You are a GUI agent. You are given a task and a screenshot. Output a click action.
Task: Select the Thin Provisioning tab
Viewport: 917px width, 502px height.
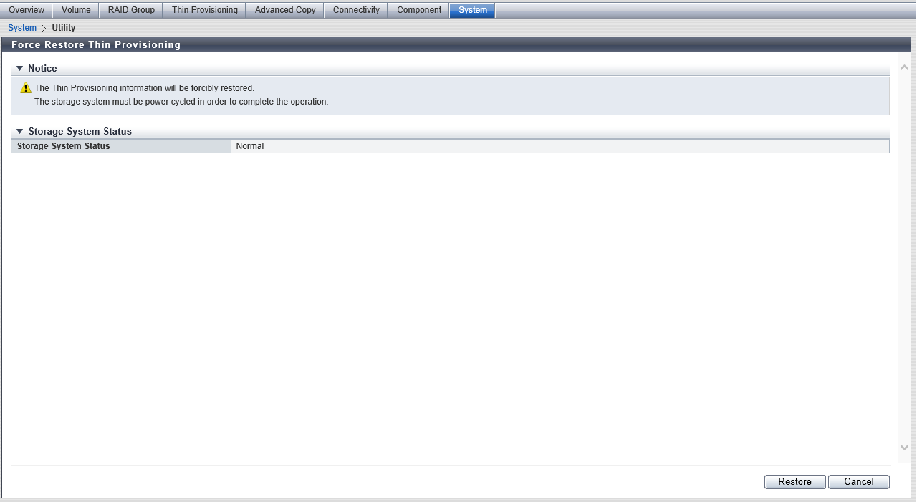(204, 10)
